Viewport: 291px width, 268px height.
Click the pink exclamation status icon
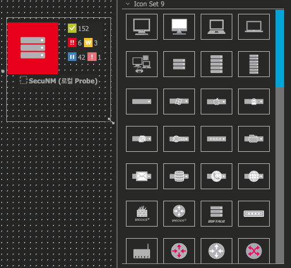coord(92,57)
